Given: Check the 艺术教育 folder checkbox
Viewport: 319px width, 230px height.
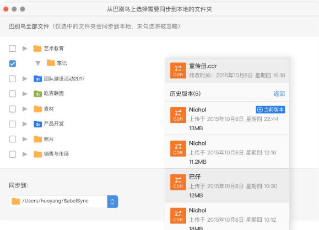Looking at the screenshot, I should pyautogui.click(x=13, y=49).
